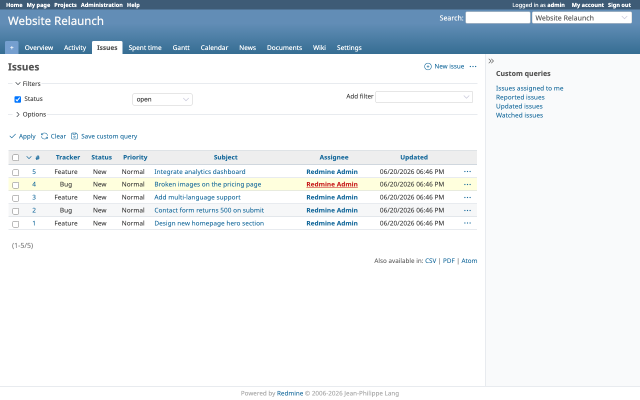Viewport: 640px width, 400px height.
Task: Export issues as CSV
Action: [x=430, y=261]
